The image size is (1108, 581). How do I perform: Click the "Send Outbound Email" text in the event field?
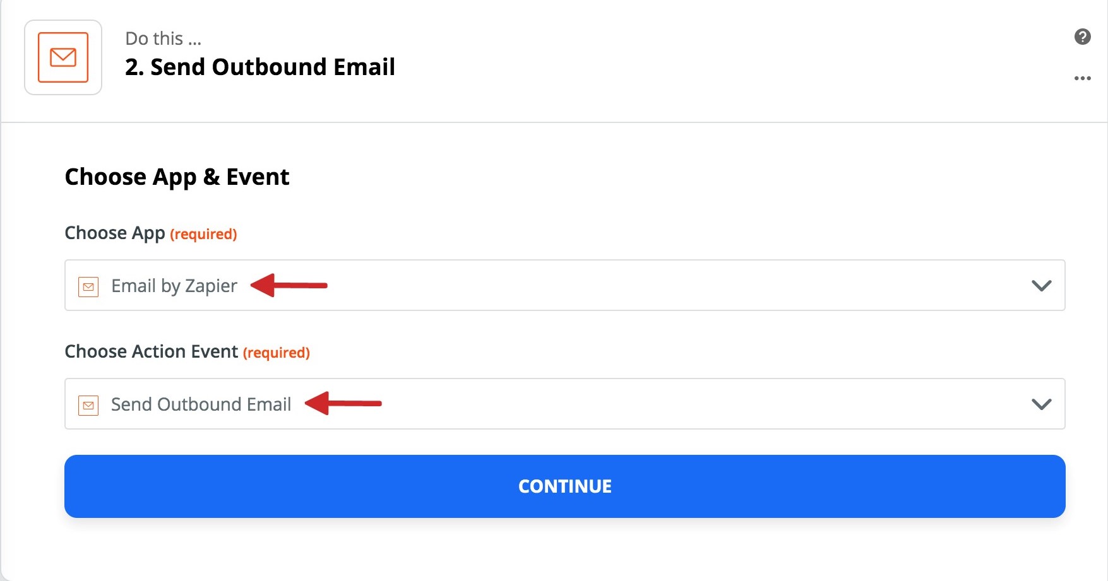tap(201, 404)
